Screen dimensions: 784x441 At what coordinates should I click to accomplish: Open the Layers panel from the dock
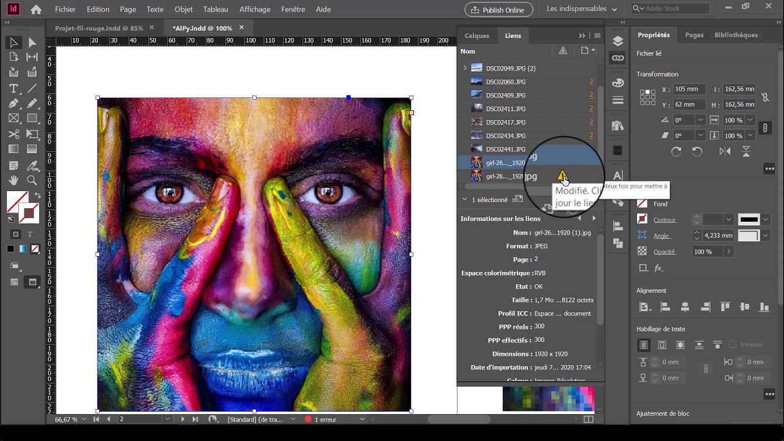[x=617, y=42]
